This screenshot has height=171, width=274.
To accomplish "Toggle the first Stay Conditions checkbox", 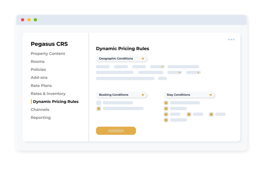I will 166,103.
